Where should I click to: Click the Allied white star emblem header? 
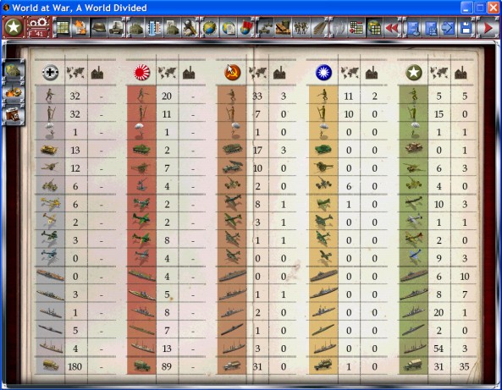point(414,72)
